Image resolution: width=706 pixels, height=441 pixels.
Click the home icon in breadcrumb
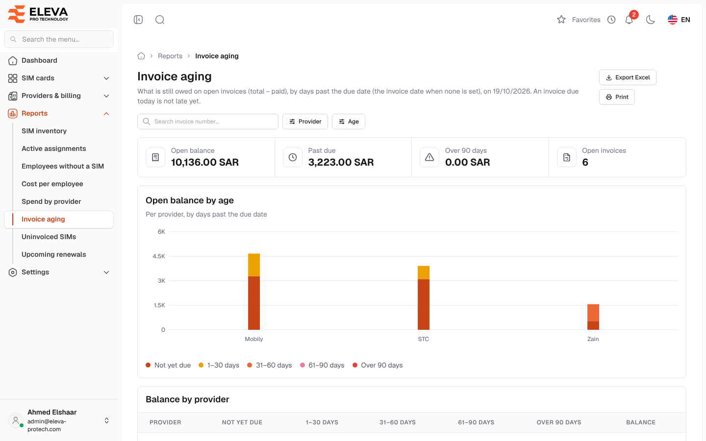click(x=141, y=56)
